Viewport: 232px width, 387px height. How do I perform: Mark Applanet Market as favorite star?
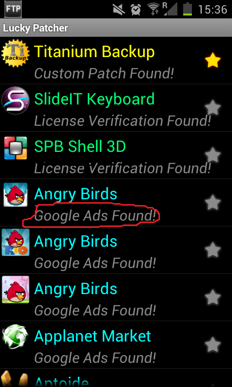click(x=213, y=344)
